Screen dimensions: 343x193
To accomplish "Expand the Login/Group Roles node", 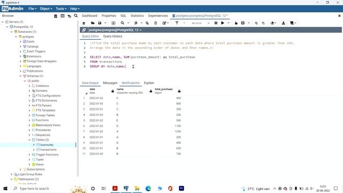I will (12, 174).
